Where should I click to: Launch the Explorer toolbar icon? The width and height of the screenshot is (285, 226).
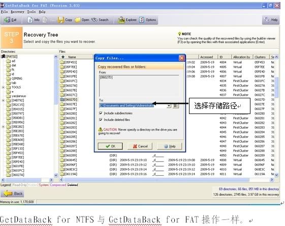tap(121, 20)
